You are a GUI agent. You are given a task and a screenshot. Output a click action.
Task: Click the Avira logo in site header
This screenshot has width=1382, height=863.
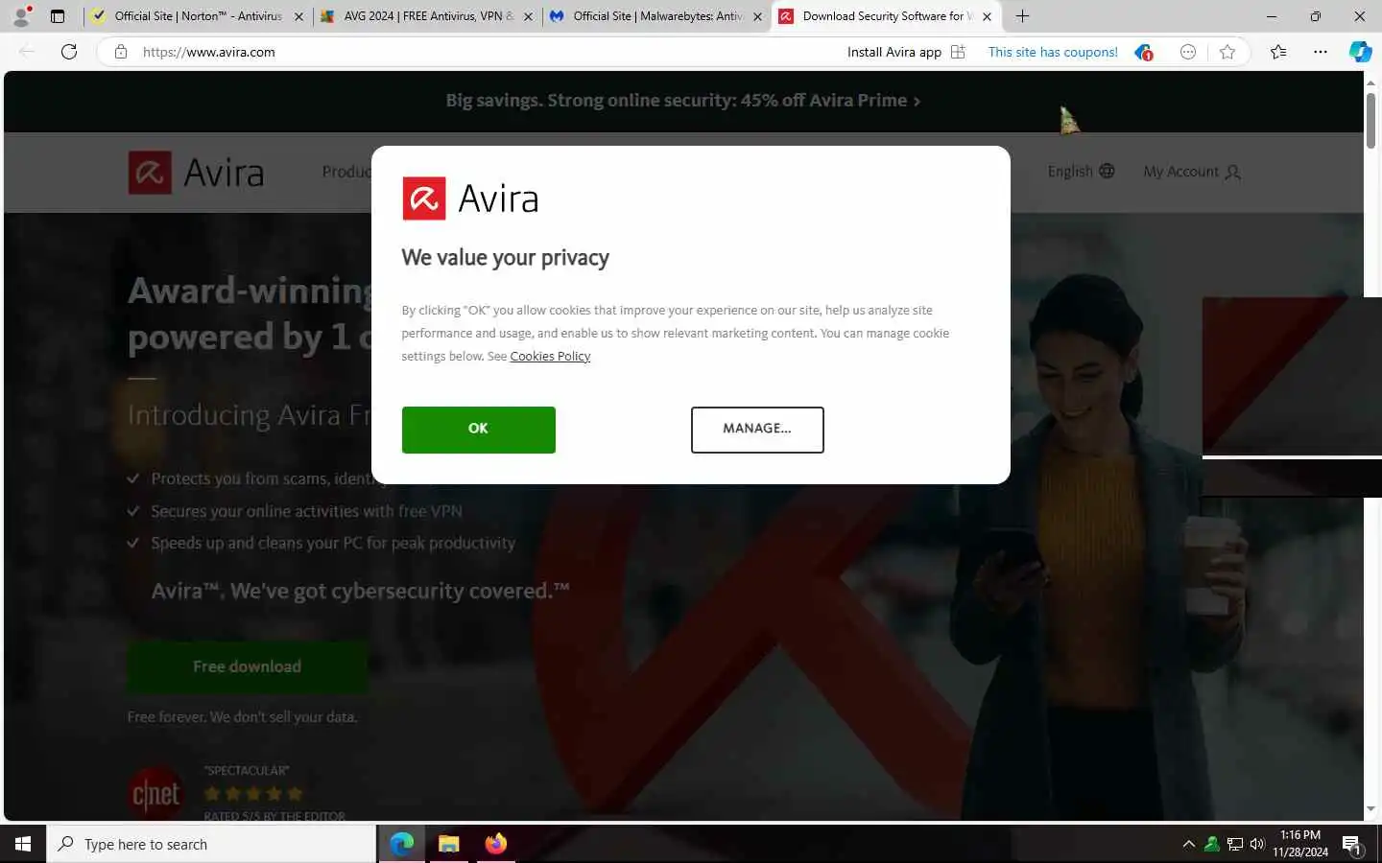coord(197,173)
